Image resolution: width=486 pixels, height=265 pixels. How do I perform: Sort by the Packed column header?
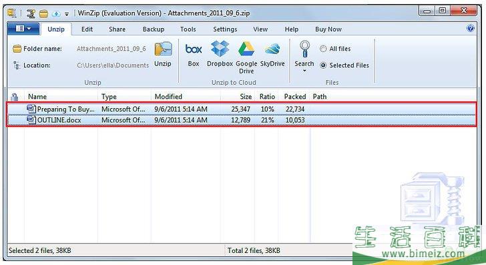[294, 97]
